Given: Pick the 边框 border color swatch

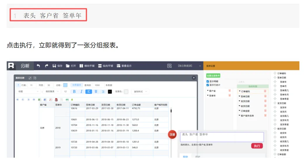Looking at the screenshot, I should (x=65, y=85).
